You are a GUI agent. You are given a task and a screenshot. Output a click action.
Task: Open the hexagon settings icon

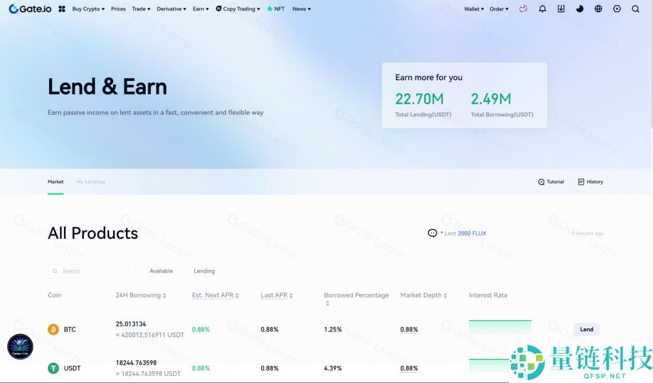tap(617, 9)
